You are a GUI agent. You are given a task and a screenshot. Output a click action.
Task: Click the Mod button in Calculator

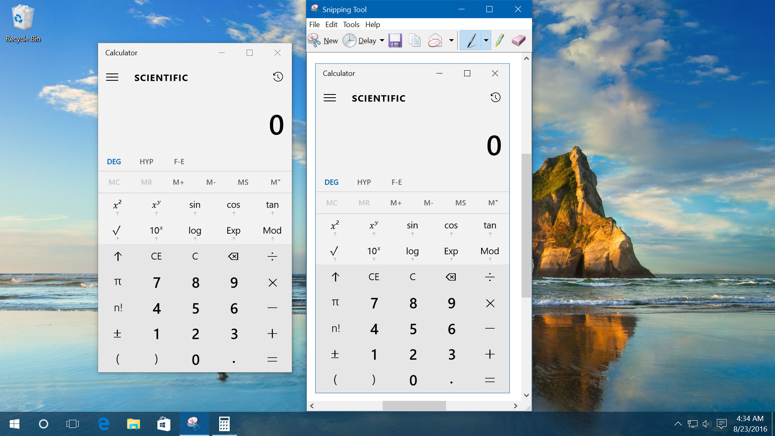point(272,231)
